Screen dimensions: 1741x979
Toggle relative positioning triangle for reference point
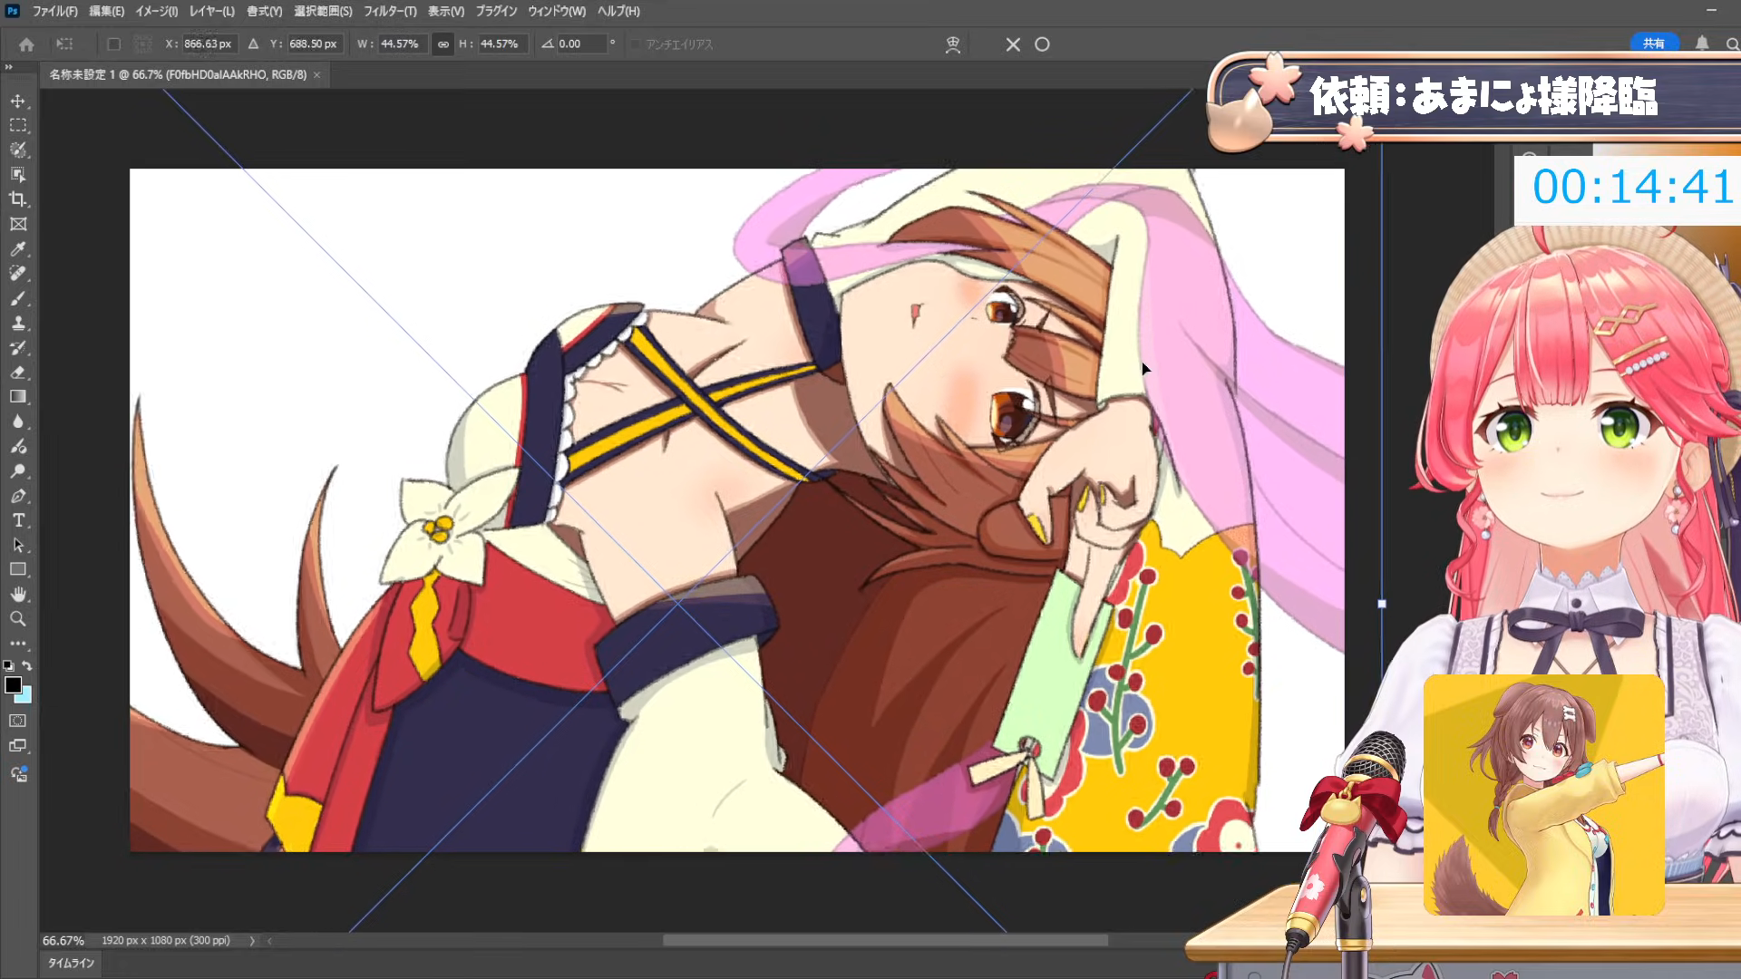[253, 44]
